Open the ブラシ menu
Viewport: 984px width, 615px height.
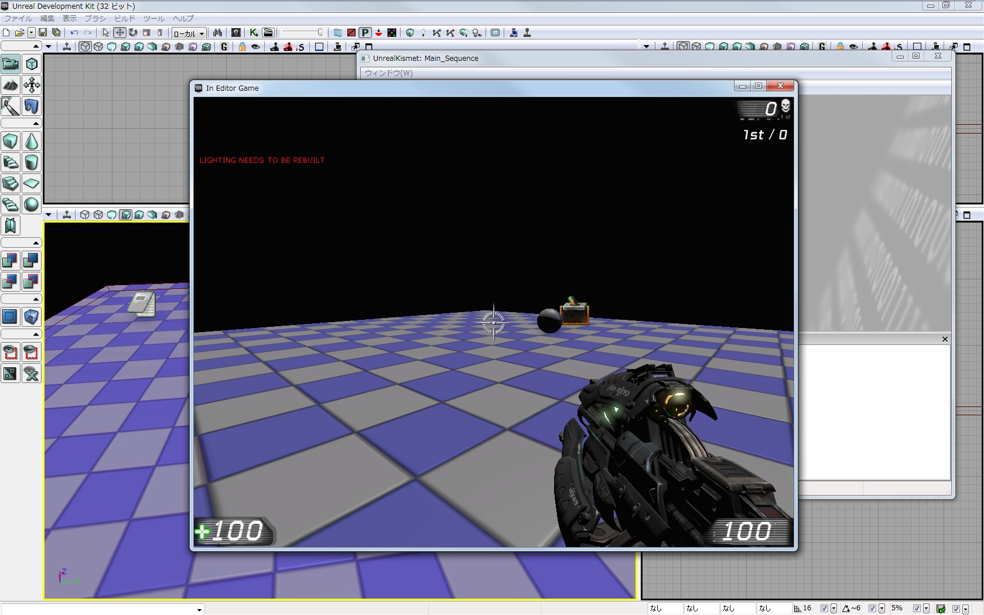click(95, 19)
